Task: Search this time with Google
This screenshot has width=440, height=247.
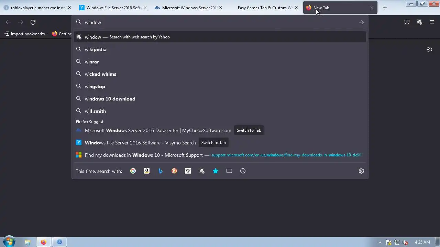Action: coord(133,171)
